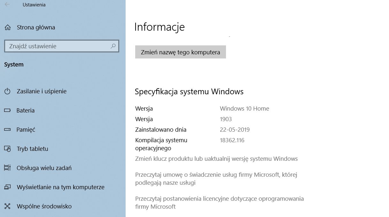Click the magnifier search icon
Viewport: 389px width, 217px height.
click(x=113, y=46)
